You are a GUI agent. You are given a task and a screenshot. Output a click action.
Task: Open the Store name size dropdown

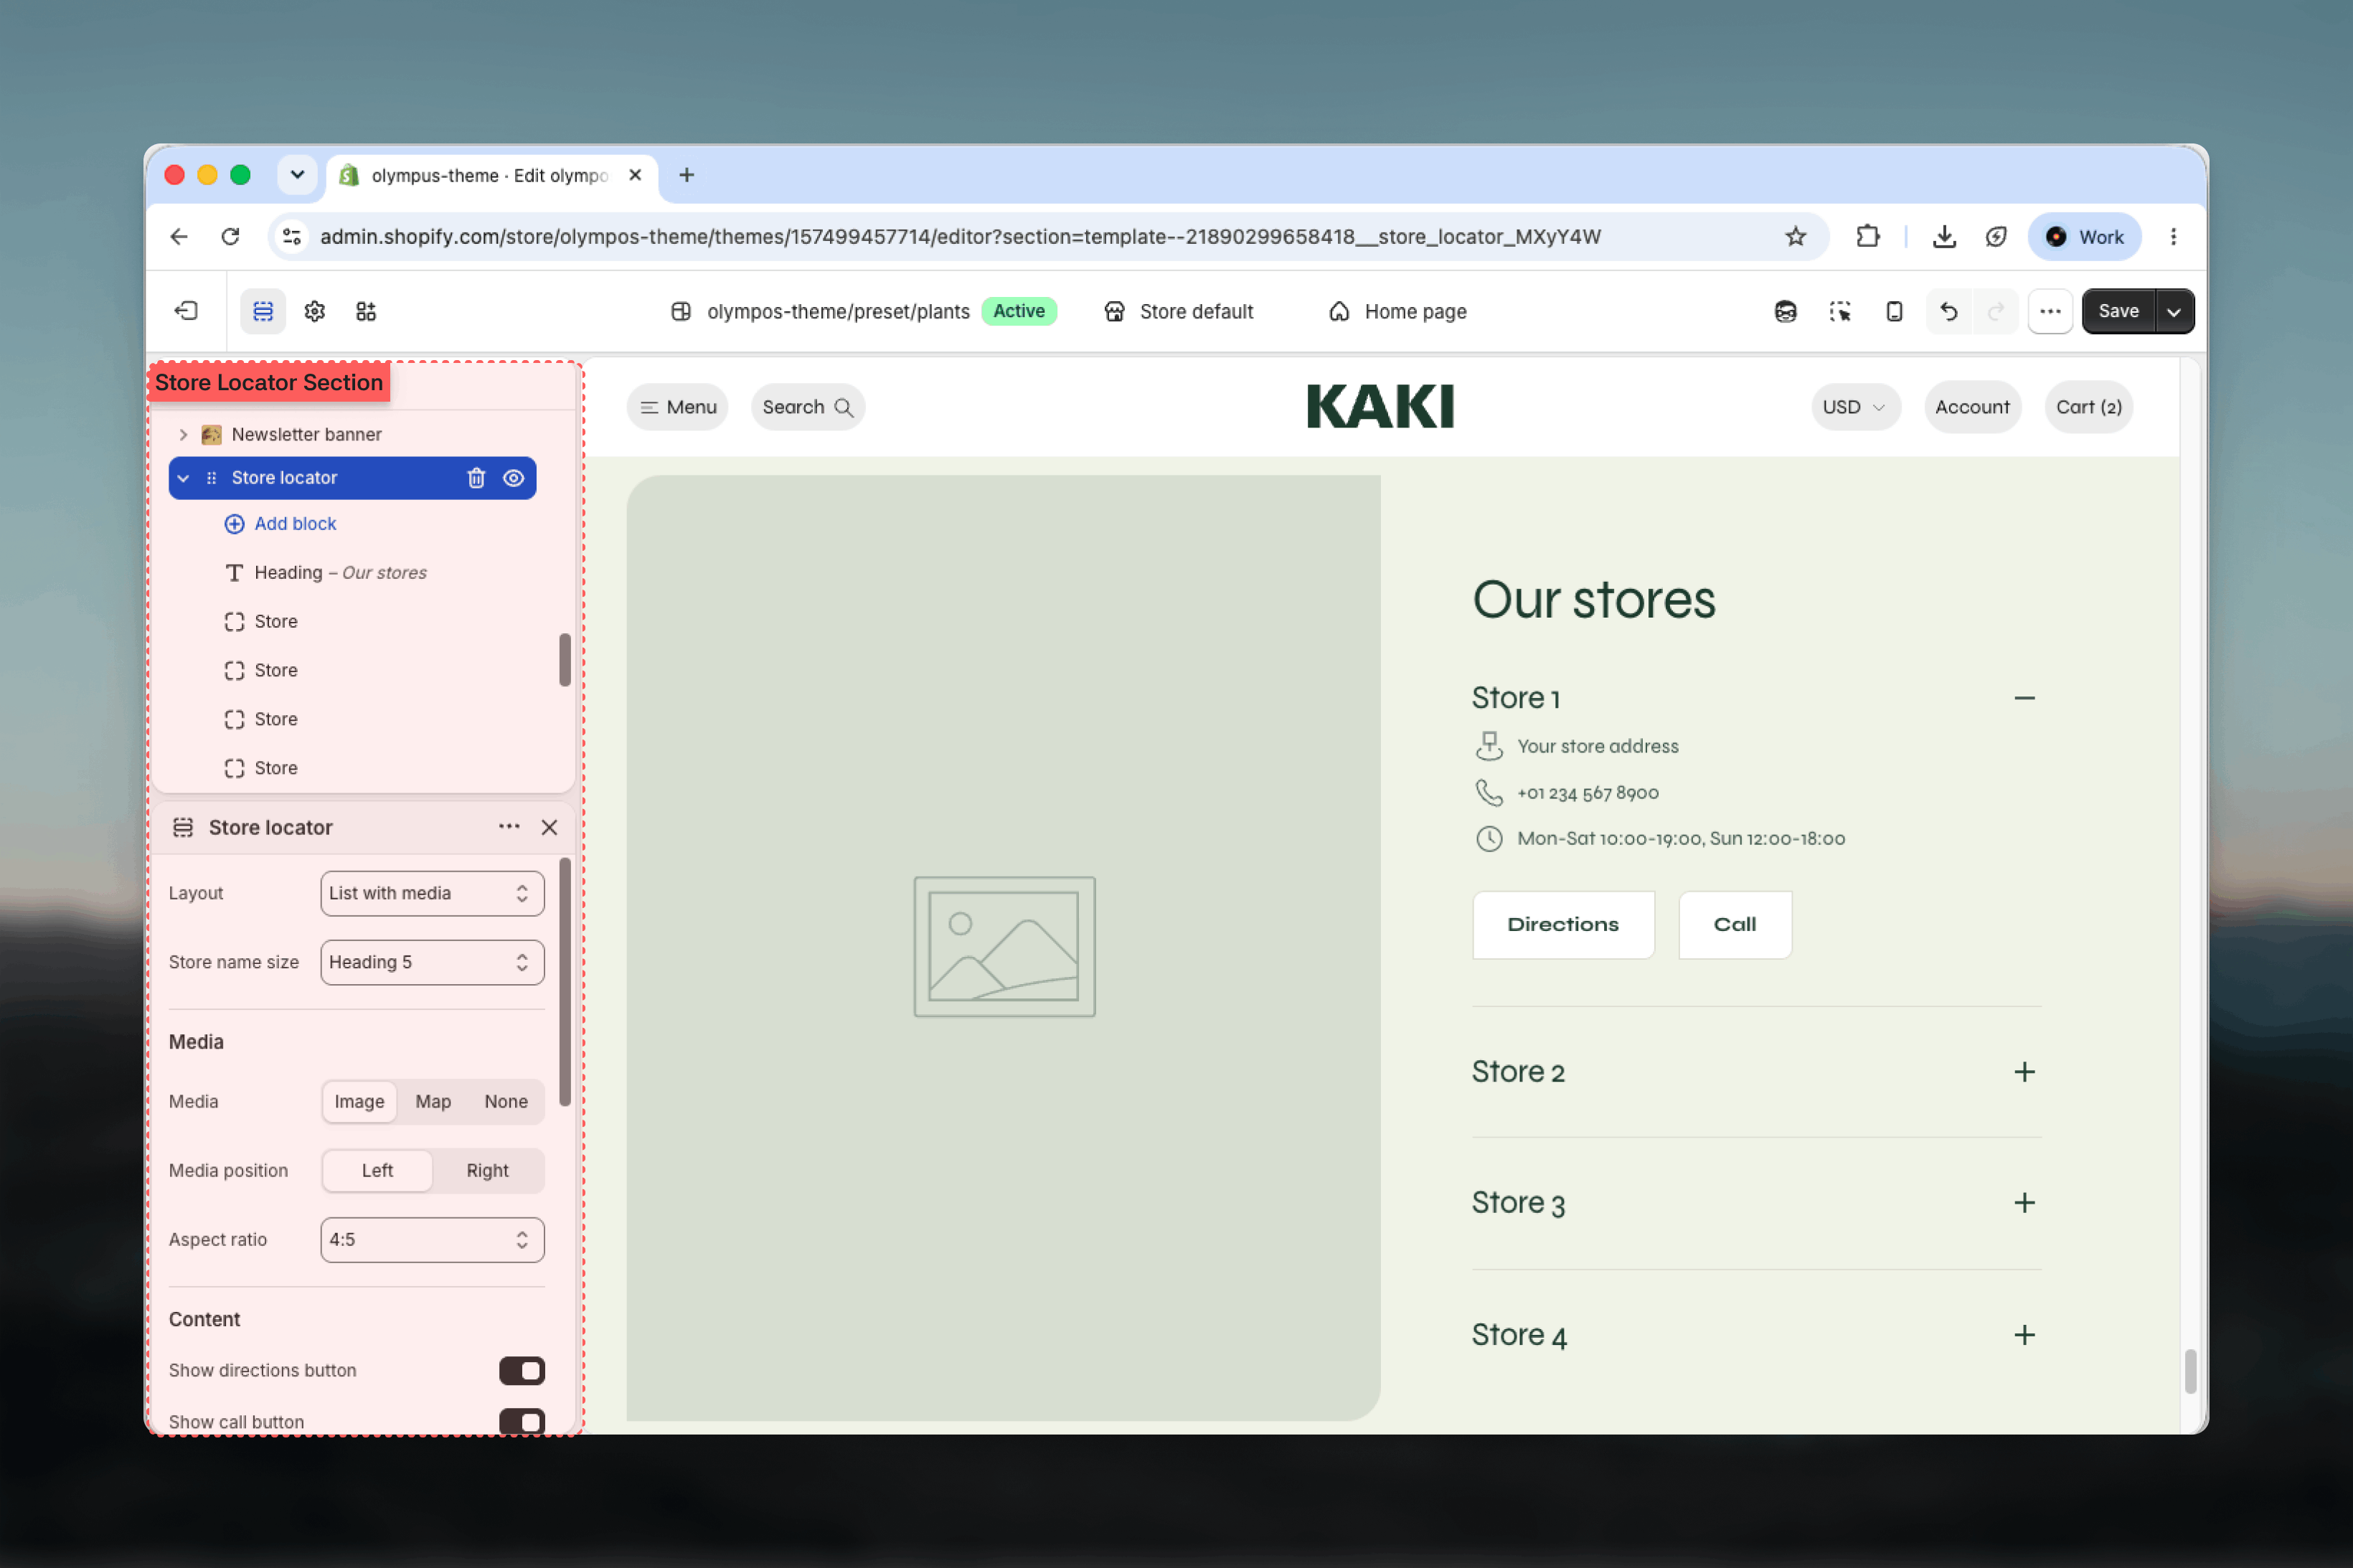432,962
